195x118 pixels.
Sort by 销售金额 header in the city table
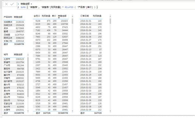point(18,55)
